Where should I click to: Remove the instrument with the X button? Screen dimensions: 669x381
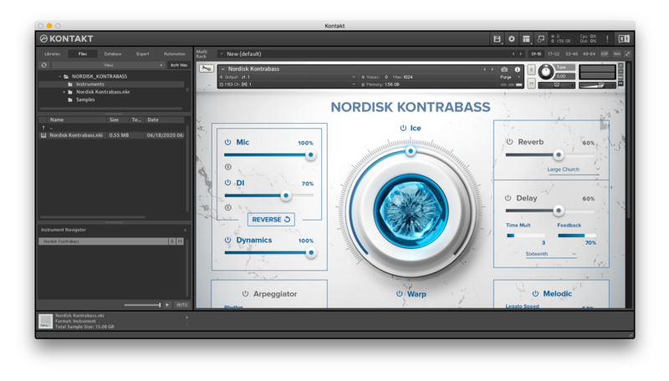point(620,65)
